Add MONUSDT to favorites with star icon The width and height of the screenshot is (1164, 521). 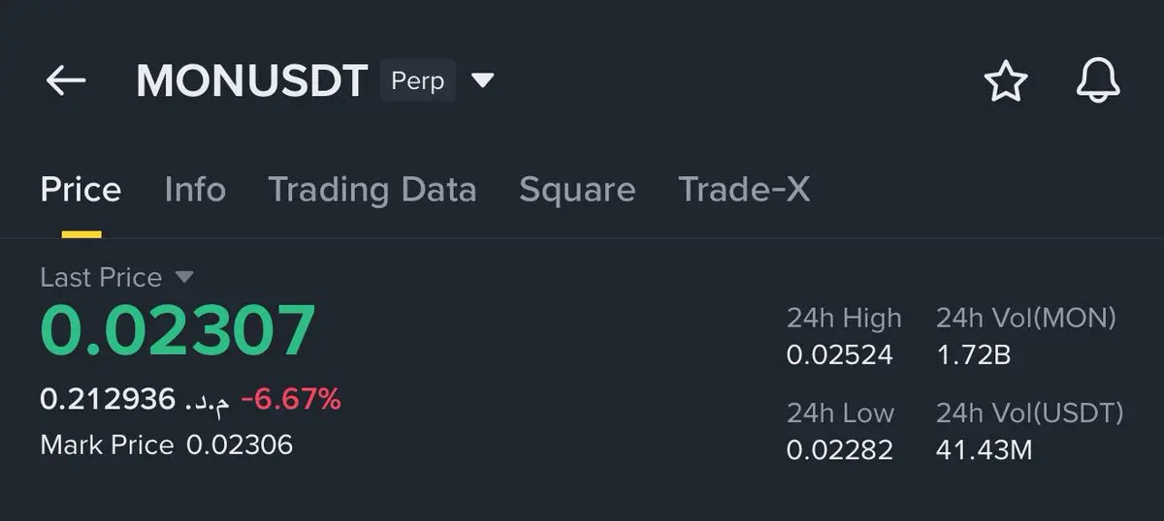click(x=1005, y=81)
